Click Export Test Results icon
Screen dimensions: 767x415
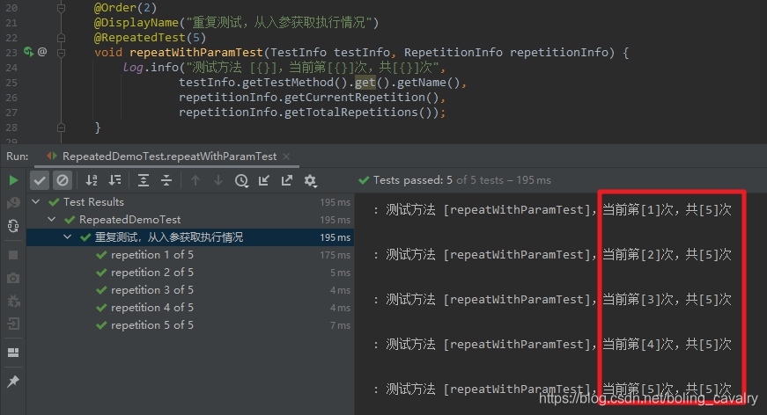pos(287,180)
